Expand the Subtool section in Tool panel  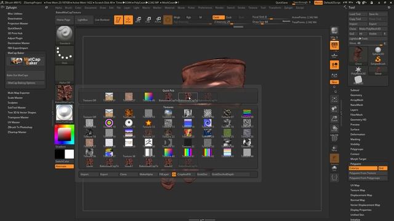pos(355,90)
